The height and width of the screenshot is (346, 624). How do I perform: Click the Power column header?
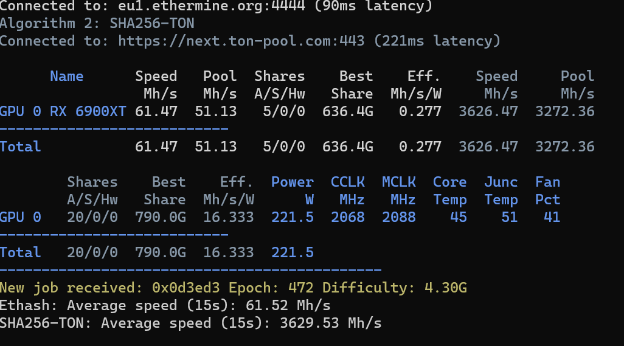(x=293, y=182)
